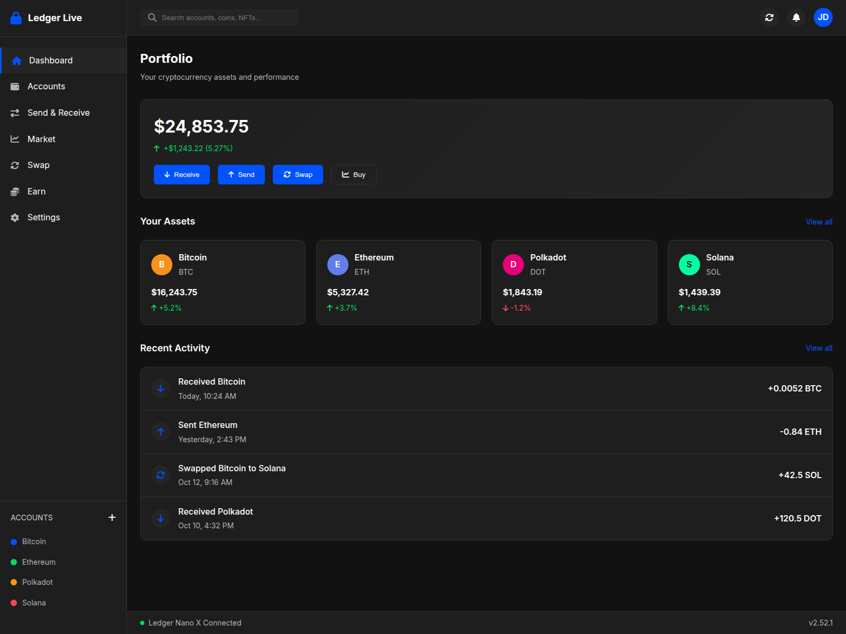The height and width of the screenshot is (634, 846).
Task: Click the Received Bitcoin down-arrow icon
Action: pos(161,388)
